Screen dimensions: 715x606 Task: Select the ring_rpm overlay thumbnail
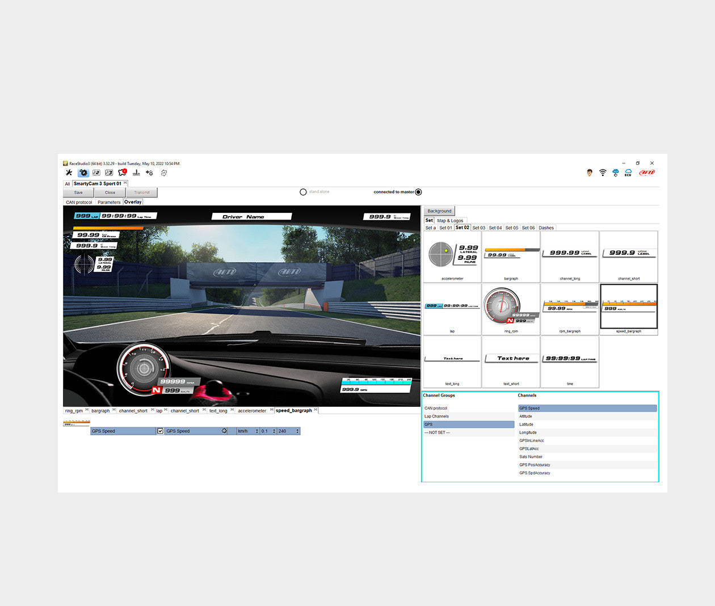pyautogui.click(x=511, y=309)
